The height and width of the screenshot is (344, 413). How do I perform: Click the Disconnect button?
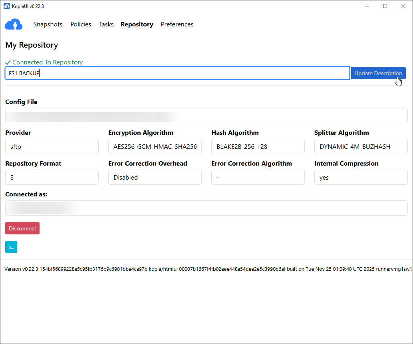coord(22,228)
